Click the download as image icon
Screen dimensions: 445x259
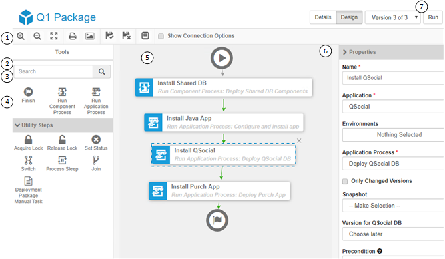[90, 36]
